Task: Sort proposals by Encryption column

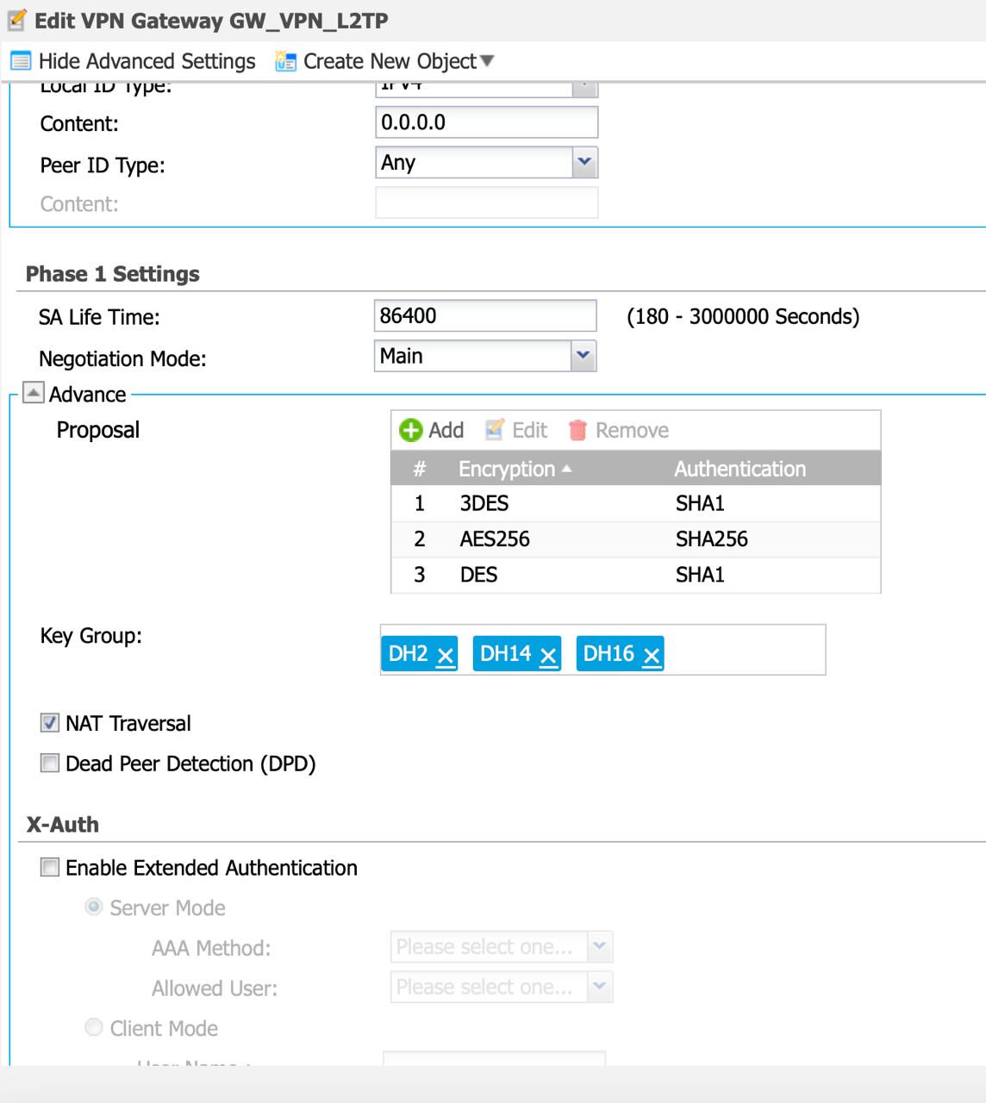Action: 507,469
